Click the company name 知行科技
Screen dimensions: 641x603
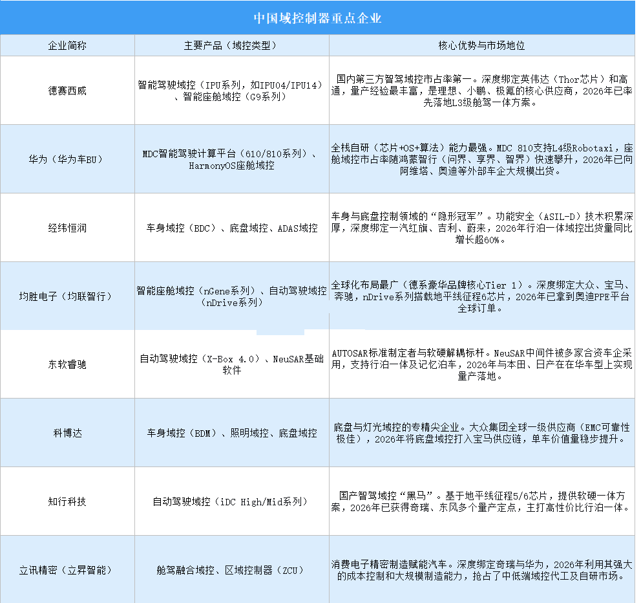click(67, 501)
